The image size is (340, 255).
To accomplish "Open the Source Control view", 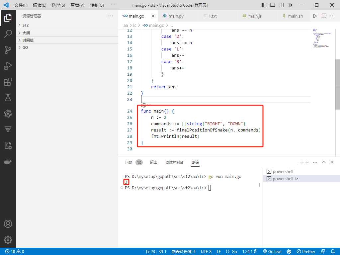I will (x=8, y=50).
